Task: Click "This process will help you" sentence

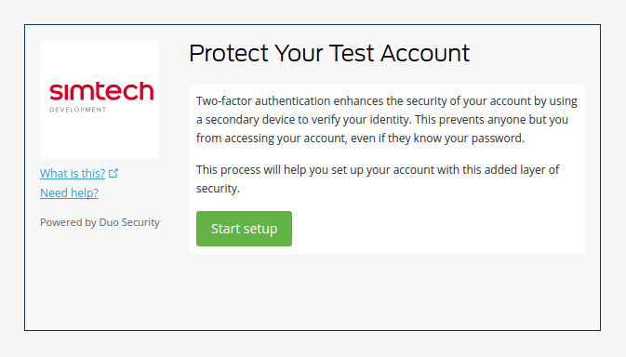Action: tap(262, 170)
